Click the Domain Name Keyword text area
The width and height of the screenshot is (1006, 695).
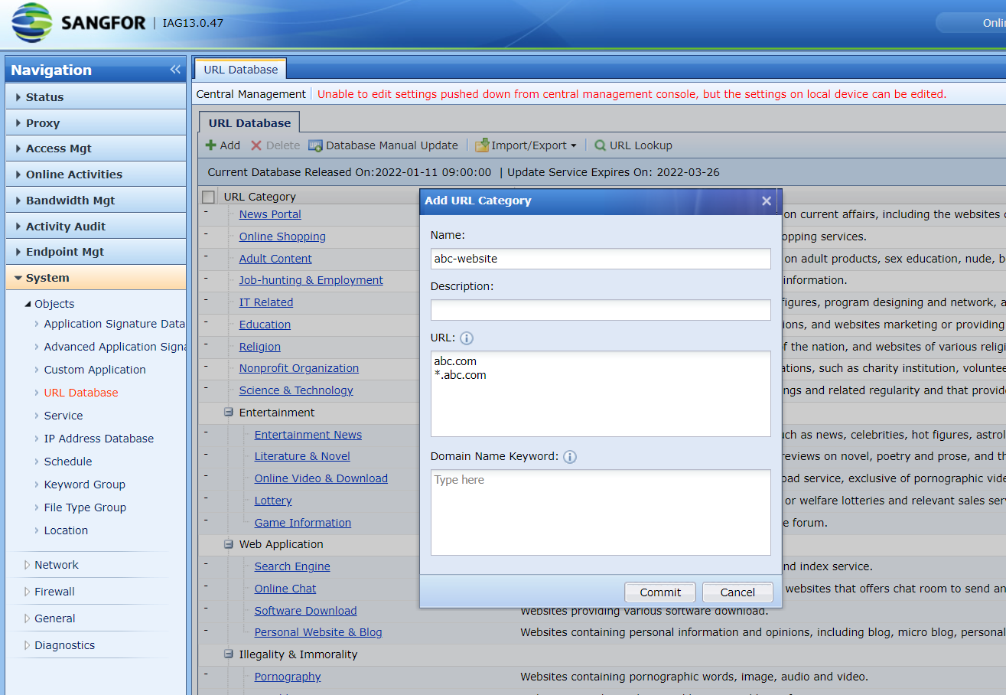(x=601, y=512)
